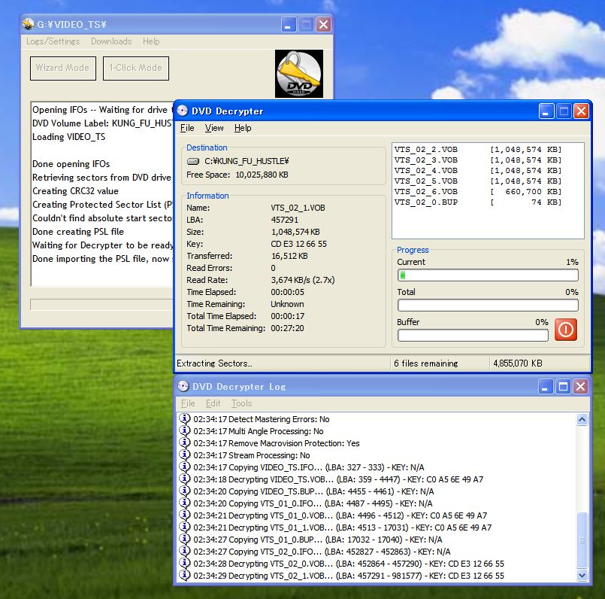Screen dimensions: 605x599
Task: Click the Name value VTS_02_1.VOB
Action: 298,208
